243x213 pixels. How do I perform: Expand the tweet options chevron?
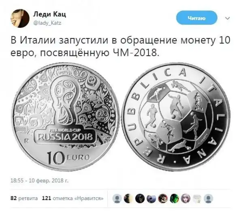pyautogui.click(x=227, y=18)
